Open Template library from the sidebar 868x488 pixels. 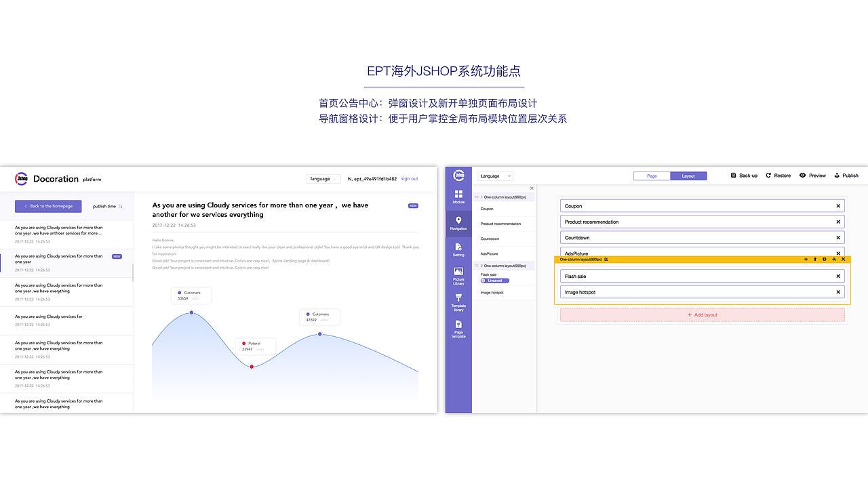[x=458, y=302]
